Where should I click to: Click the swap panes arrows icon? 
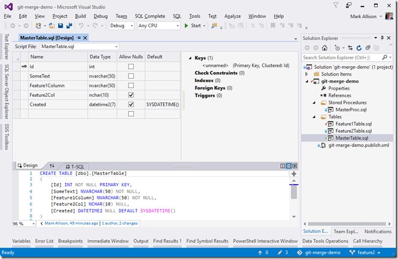coord(52,166)
